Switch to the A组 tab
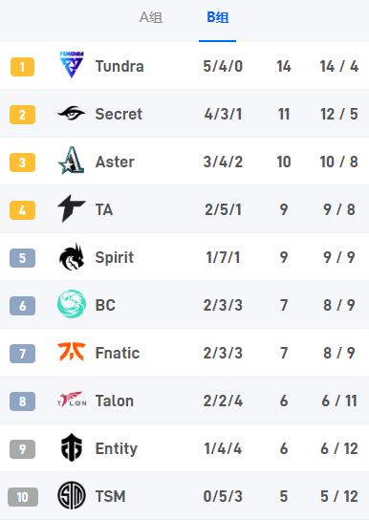The width and height of the screenshot is (369, 520). pyautogui.click(x=151, y=17)
